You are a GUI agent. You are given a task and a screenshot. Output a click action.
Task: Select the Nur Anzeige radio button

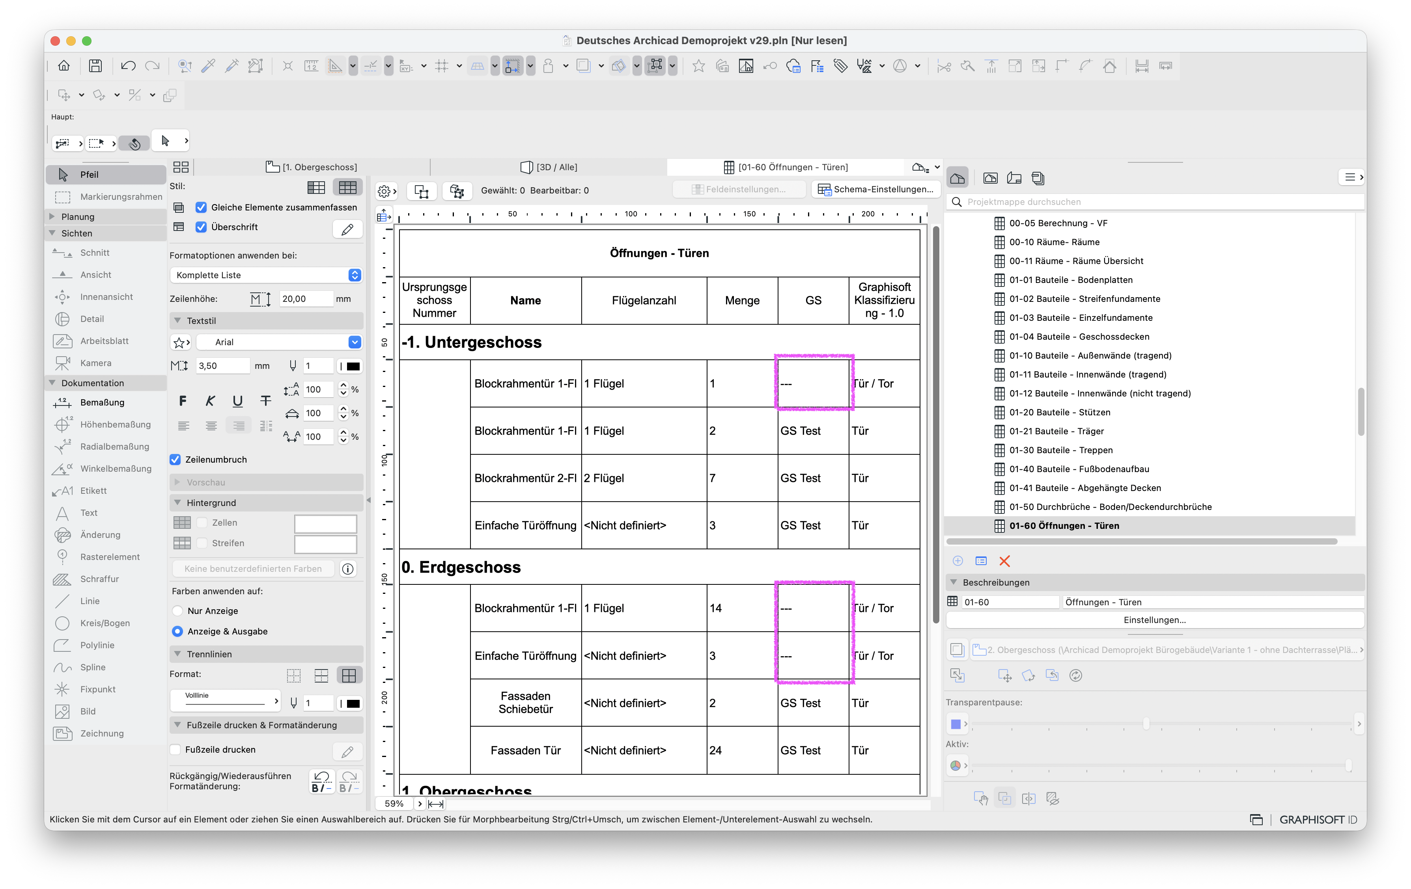[177, 611]
